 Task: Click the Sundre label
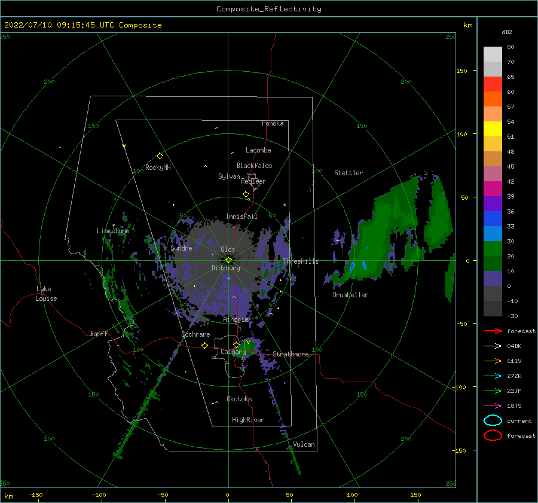(x=181, y=248)
